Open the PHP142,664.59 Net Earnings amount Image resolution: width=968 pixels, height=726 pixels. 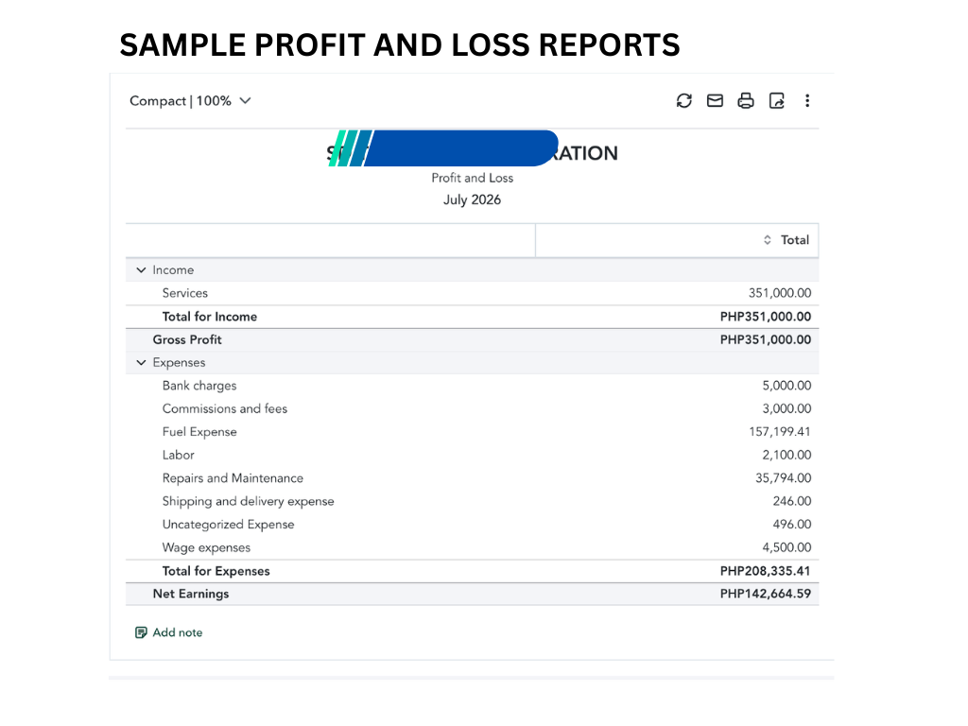point(766,594)
